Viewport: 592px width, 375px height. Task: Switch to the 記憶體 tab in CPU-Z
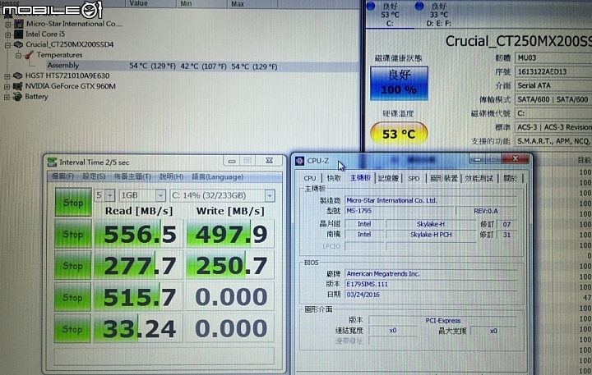click(388, 178)
